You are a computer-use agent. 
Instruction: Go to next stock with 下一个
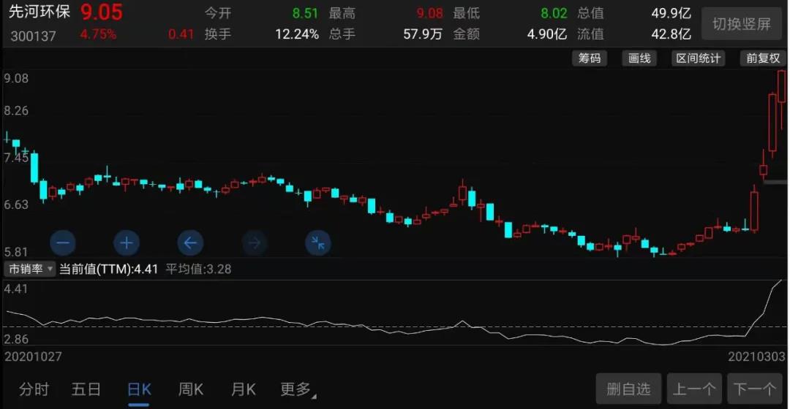(x=755, y=389)
